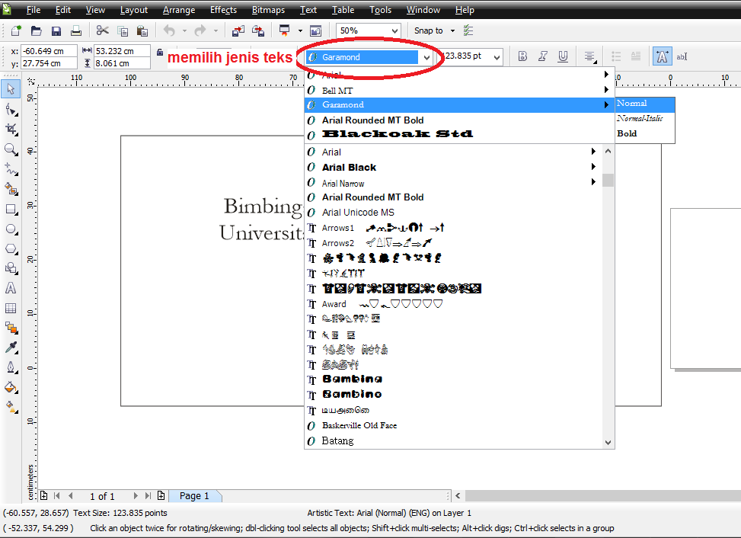Click the Print icon in toolbar
The image size is (741, 538).
point(75,31)
